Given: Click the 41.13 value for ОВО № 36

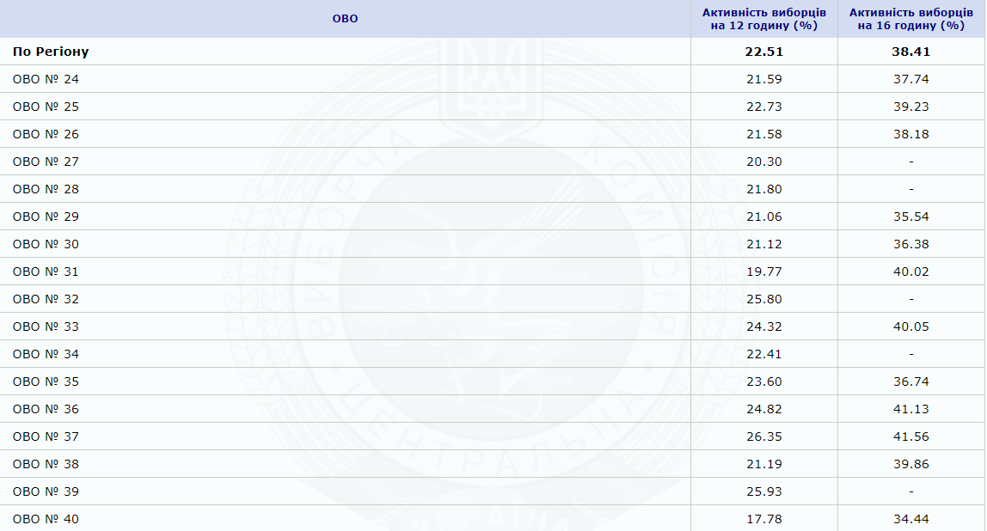Looking at the screenshot, I should [910, 409].
